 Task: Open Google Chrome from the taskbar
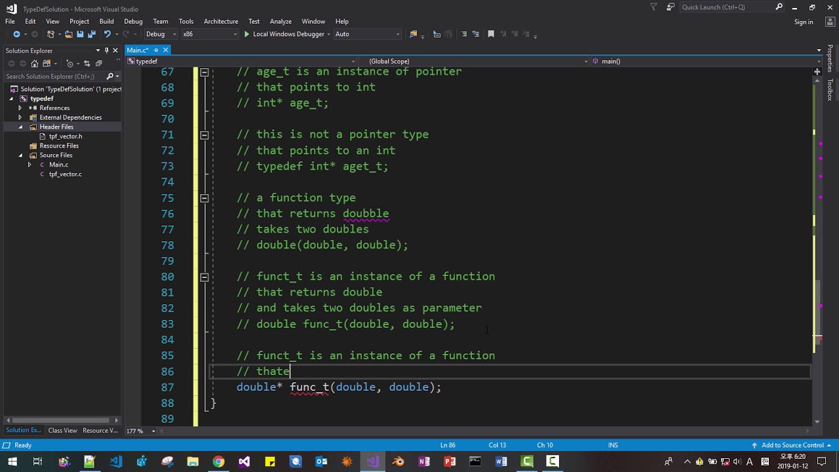[218, 462]
